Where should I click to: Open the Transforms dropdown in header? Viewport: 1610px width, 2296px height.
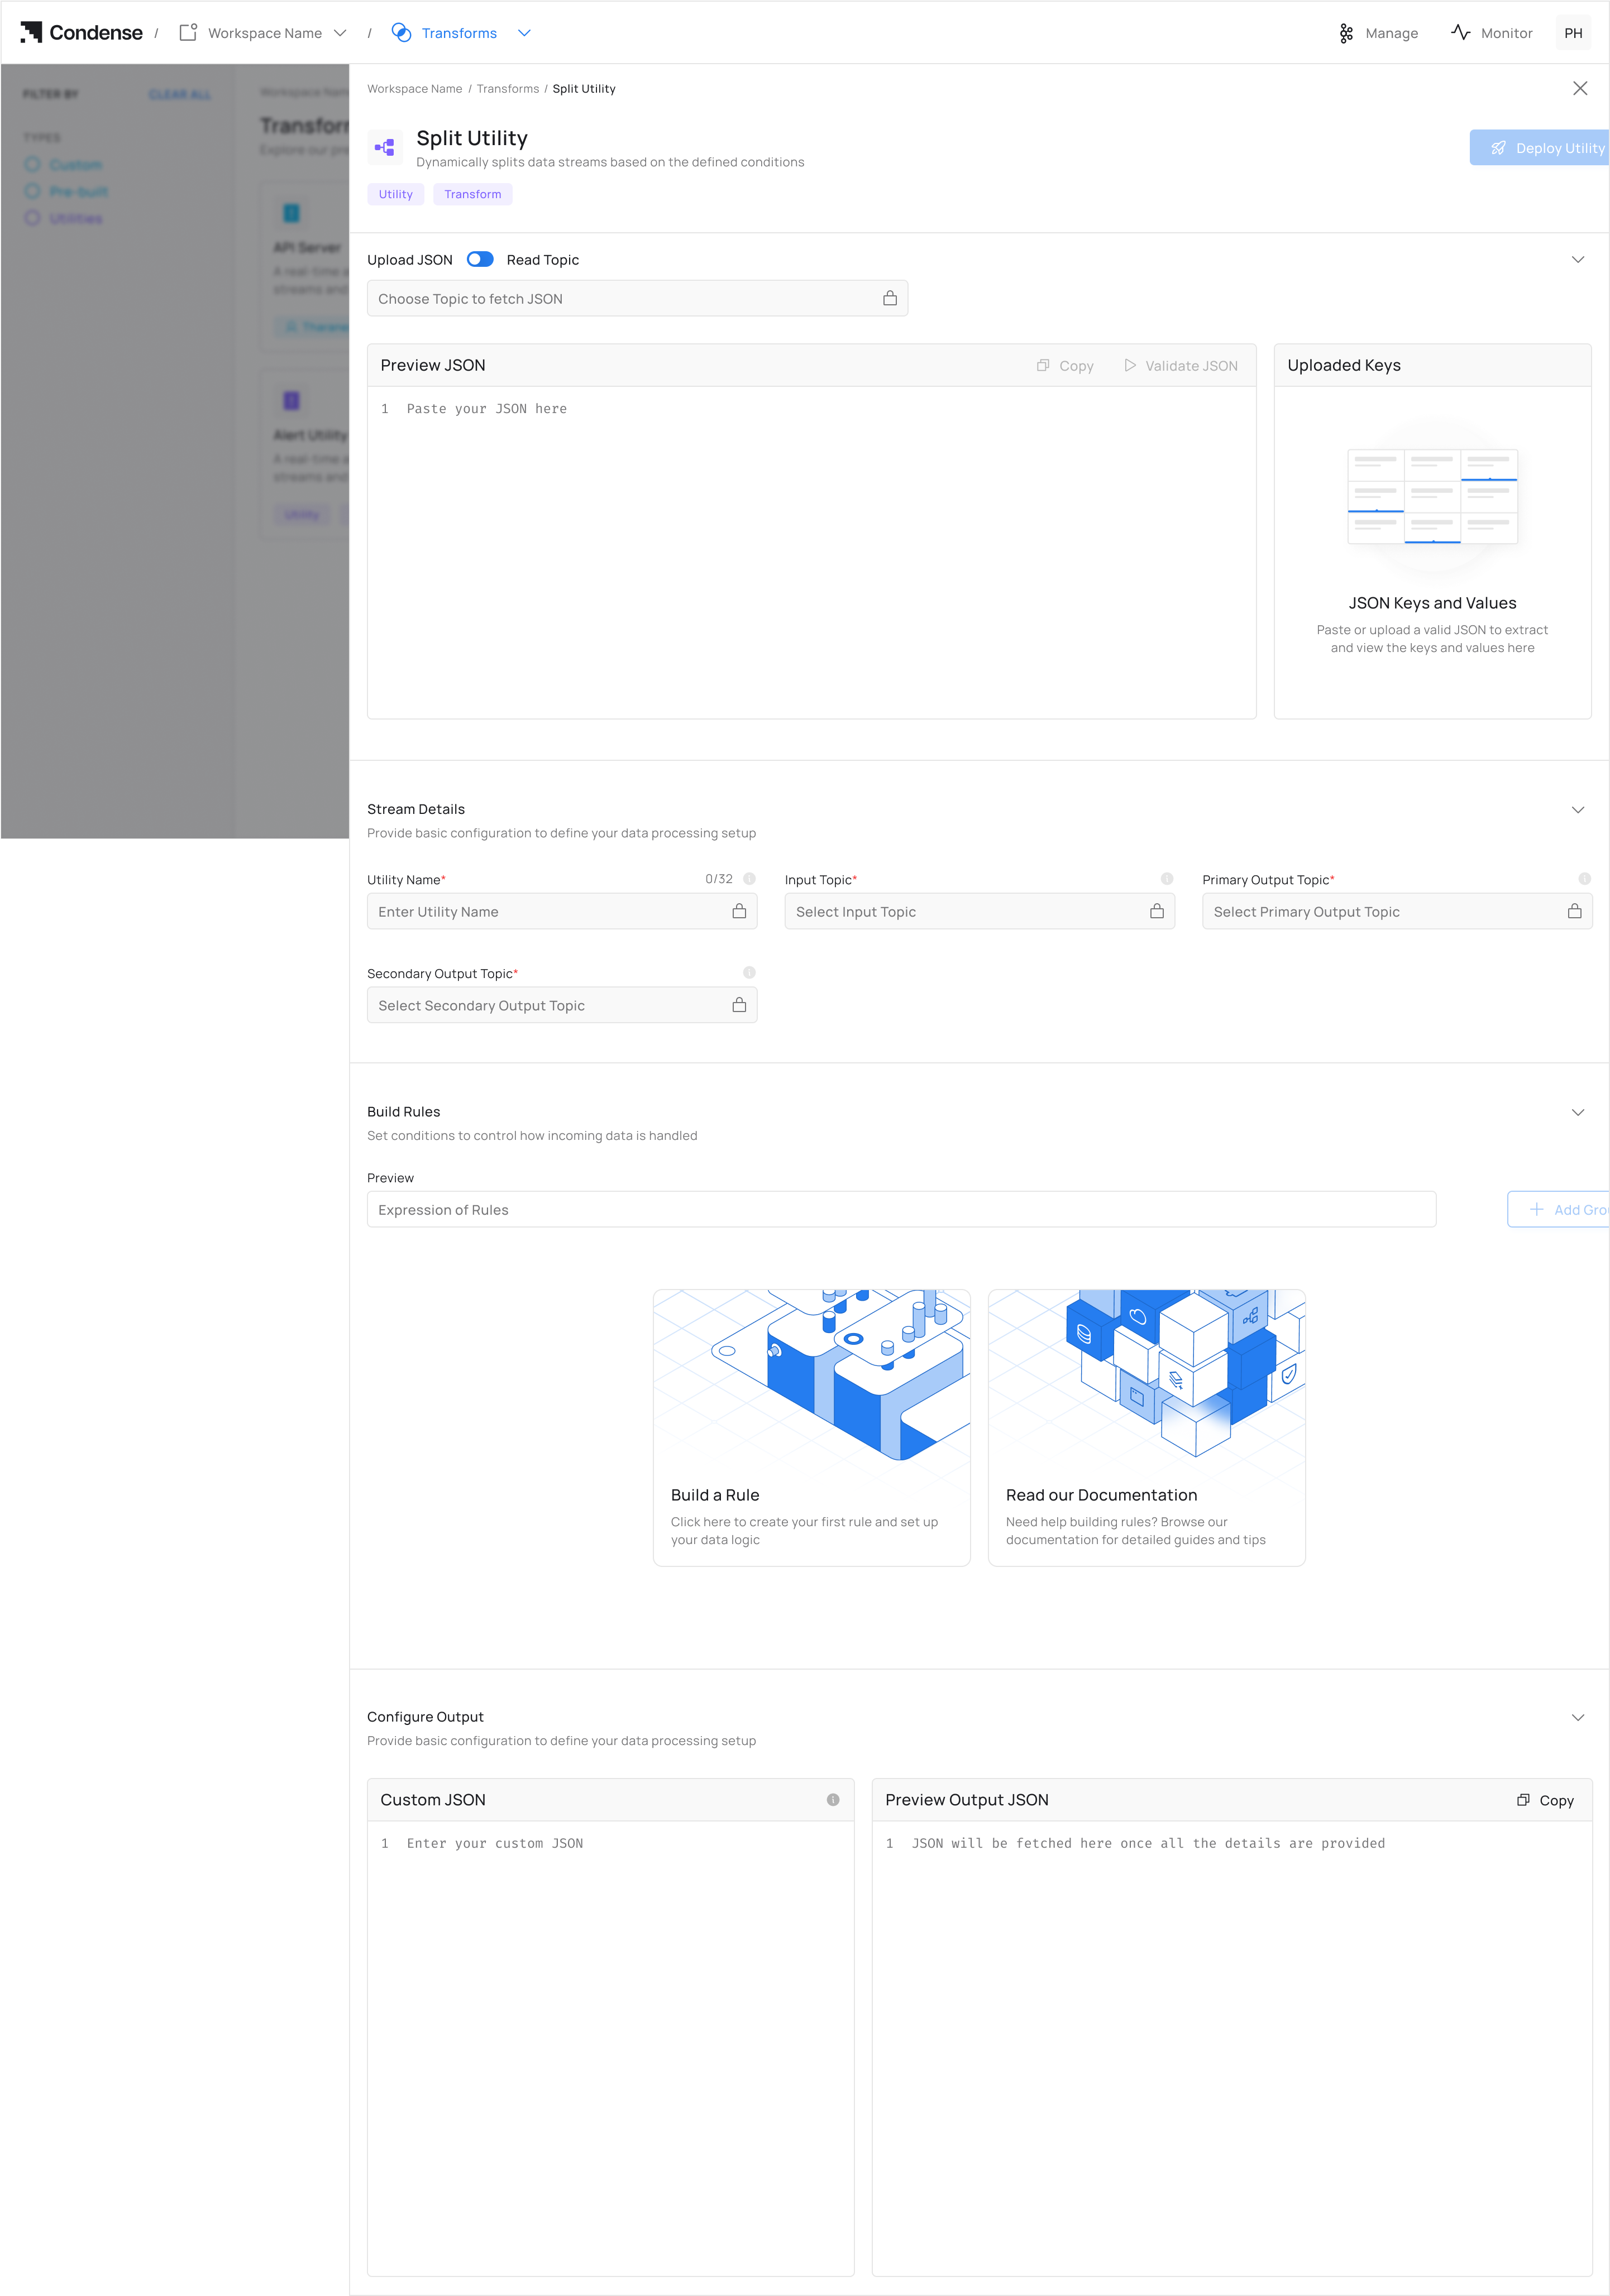524,33
